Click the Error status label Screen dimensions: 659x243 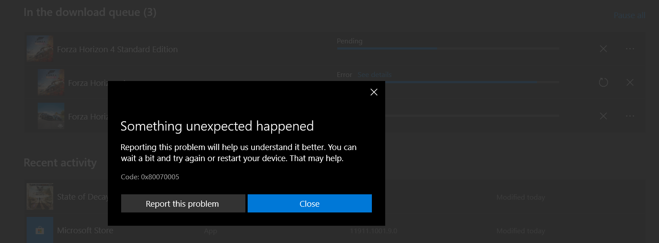(344, 74)
